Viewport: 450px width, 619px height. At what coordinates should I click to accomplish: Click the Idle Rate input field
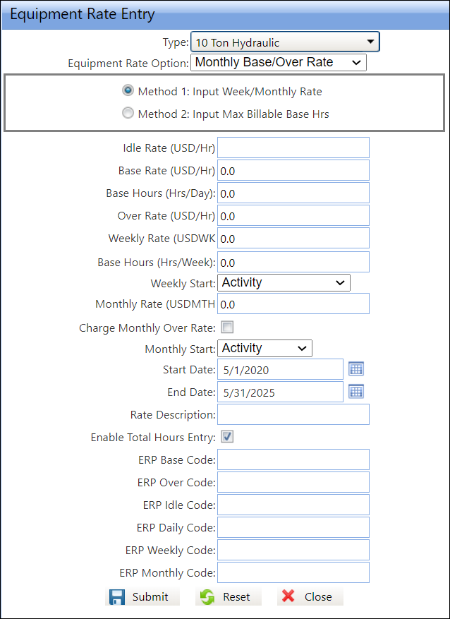point(293,148)
